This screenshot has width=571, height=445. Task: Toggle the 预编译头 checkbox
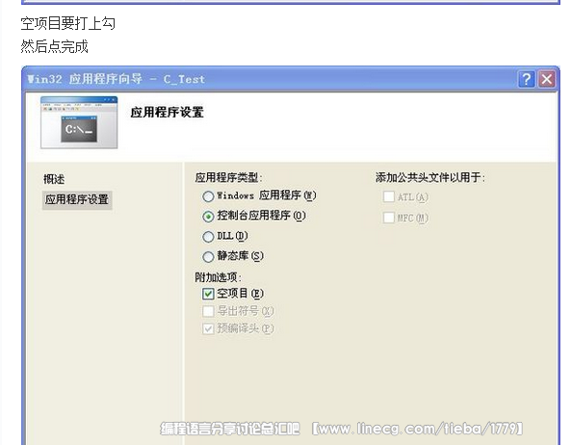pyautogui.click(x=208, y=328)
